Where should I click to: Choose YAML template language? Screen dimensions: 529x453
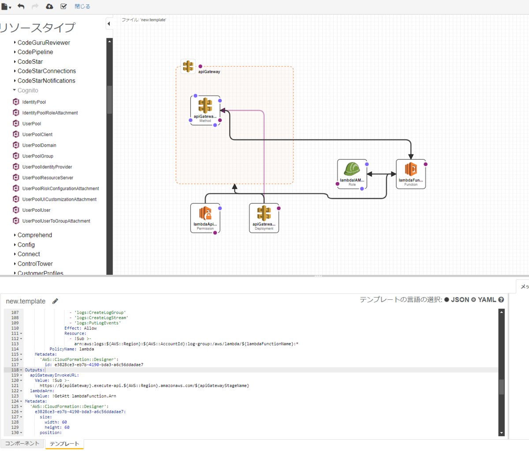click(x=473, y=300)
